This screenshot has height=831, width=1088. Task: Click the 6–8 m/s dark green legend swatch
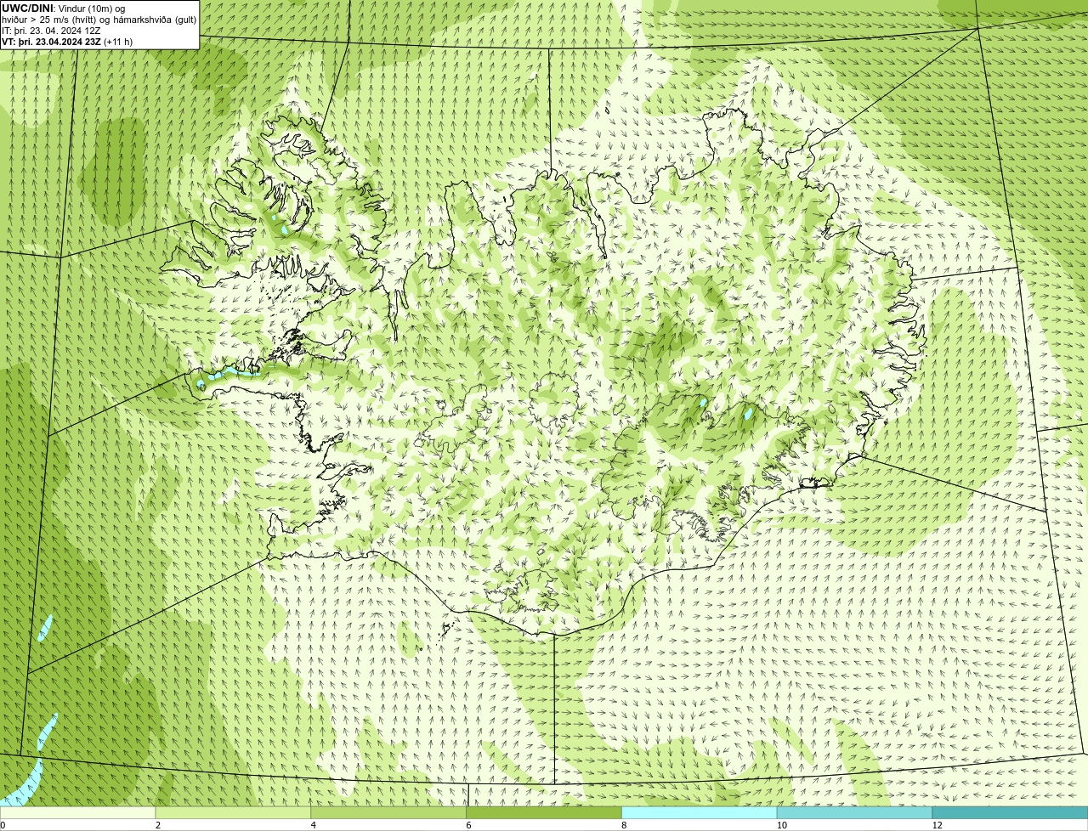tap(544, 812)
